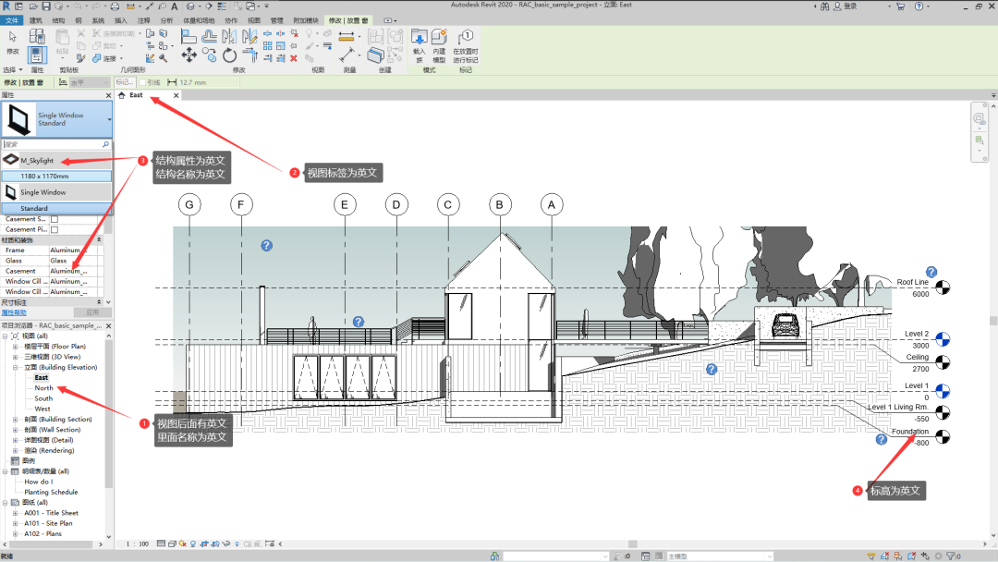The image size is (998, 562).
Task: Expand the 楼层平面 (Floor Plan) tree node
Action: tap(16, 347)
